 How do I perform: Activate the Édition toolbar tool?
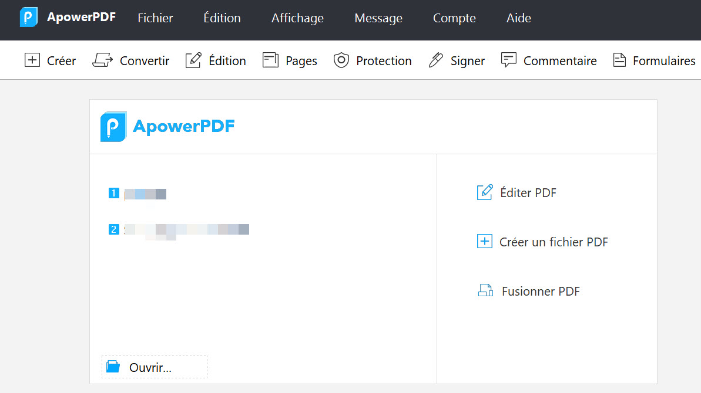click(x=216, y=60)
